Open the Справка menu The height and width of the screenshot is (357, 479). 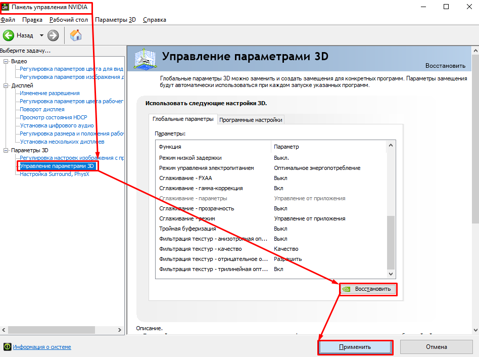154,20
